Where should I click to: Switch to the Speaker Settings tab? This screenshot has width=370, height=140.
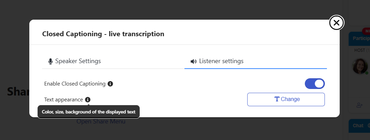[74, 61]
